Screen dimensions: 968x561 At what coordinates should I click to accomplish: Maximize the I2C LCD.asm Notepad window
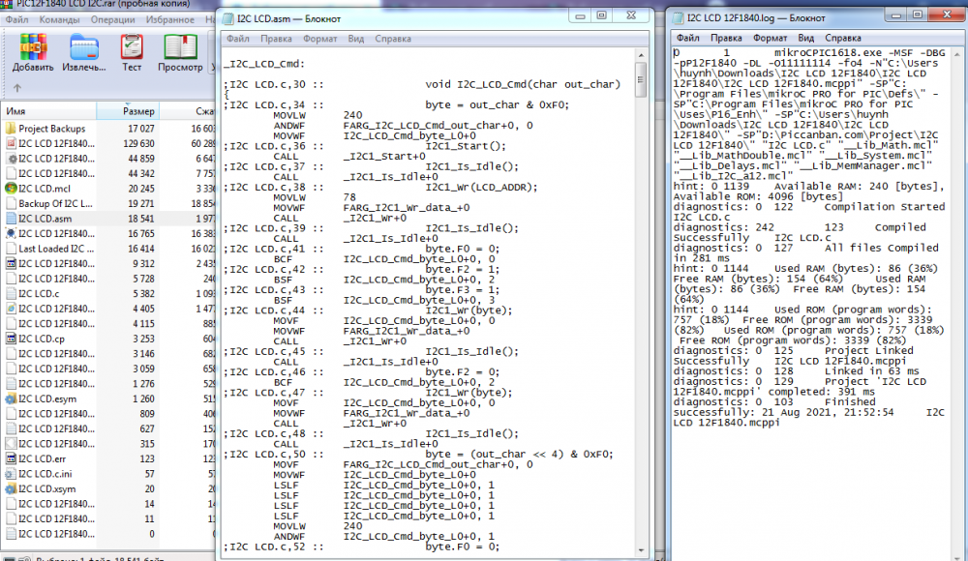click(601, 15)
